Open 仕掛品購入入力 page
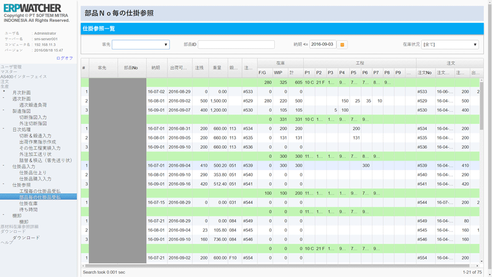492x277 pixels. (x=35, y=179)
